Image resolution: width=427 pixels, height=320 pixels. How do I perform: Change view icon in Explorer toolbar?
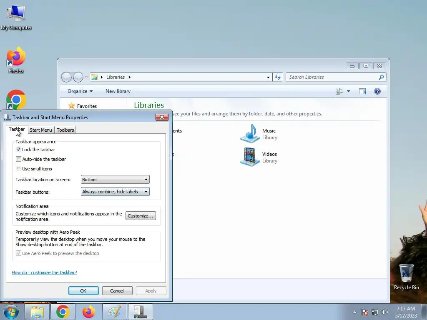[x=339, y=91]
